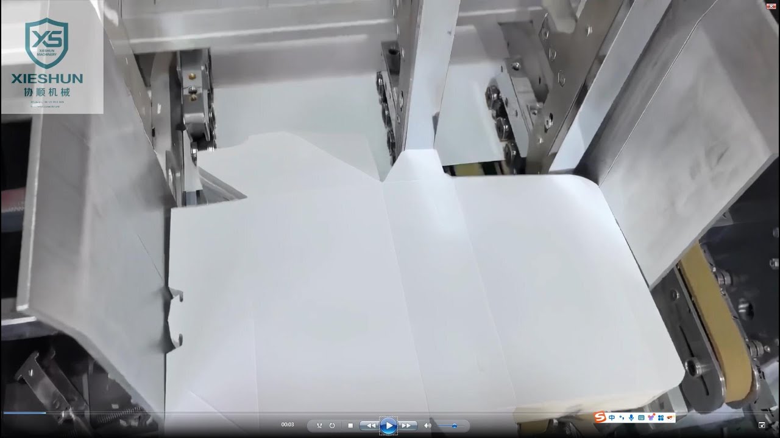Click the 00:03 elapsed time display
The image size is (780, 438).
(x=288, y=425)
